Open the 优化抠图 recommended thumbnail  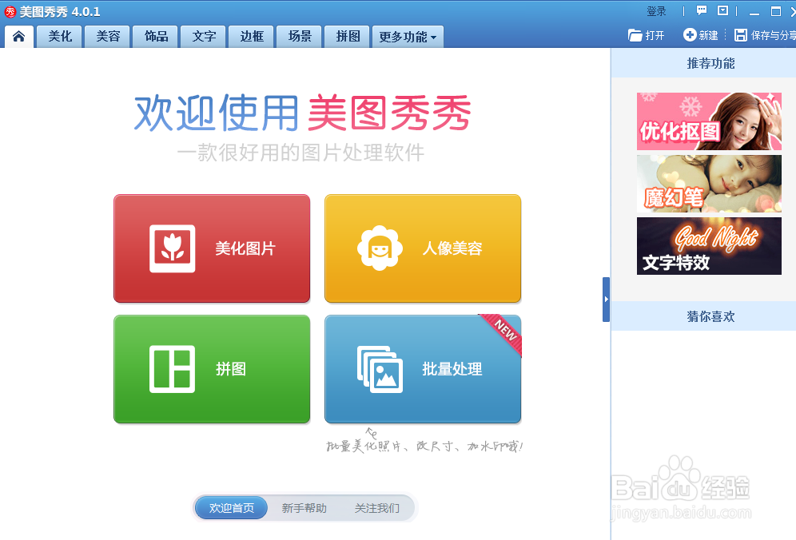[x=709, y=121]
